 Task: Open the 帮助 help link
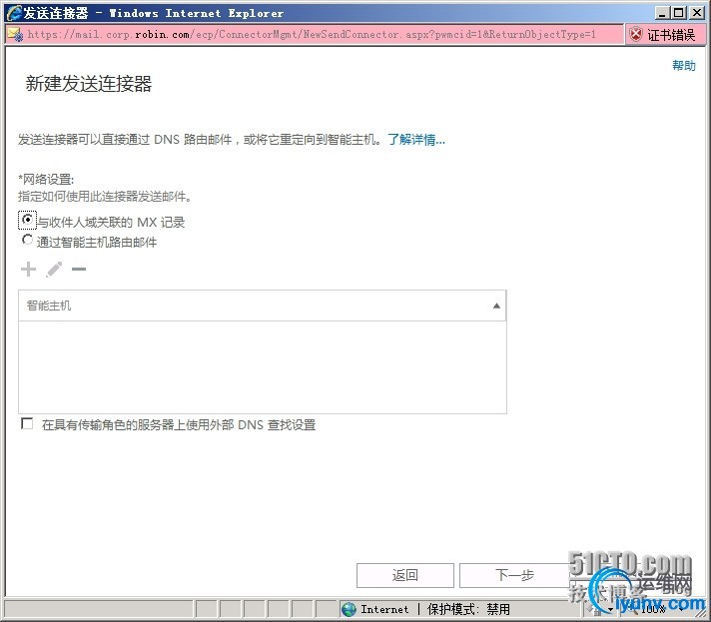pos(684,66)
